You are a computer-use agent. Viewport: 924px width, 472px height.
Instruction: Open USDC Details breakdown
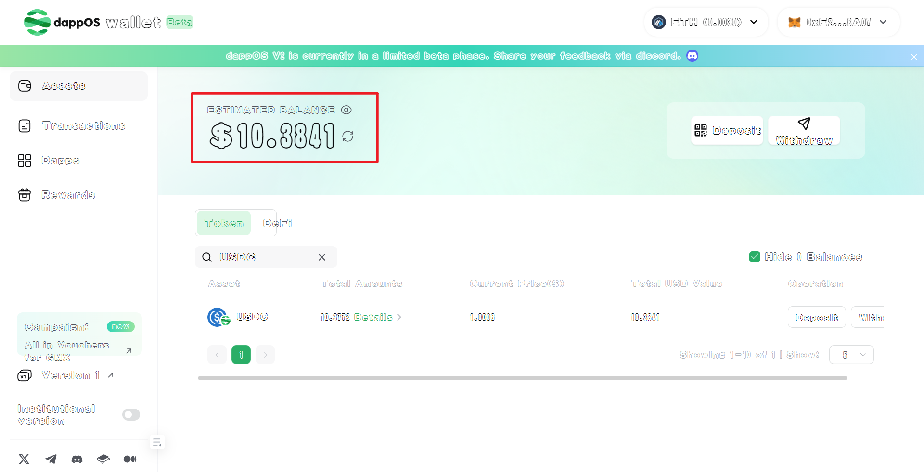click(377, 317)
